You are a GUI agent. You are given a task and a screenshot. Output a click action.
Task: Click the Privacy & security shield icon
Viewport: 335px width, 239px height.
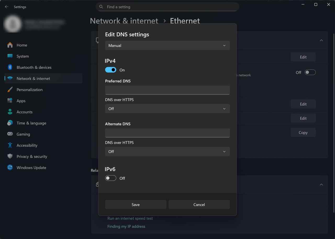pos(10,156)
